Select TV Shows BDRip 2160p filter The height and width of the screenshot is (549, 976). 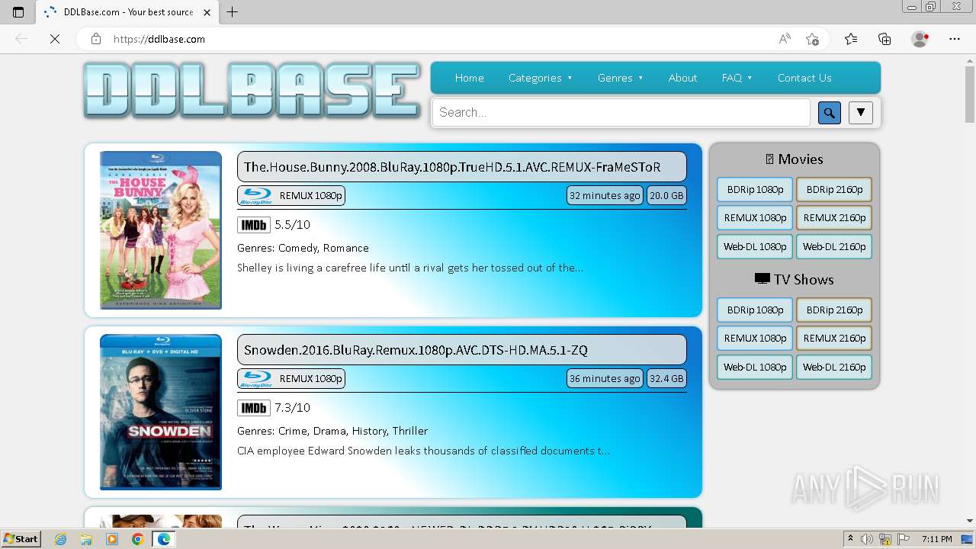click(834, 310)
